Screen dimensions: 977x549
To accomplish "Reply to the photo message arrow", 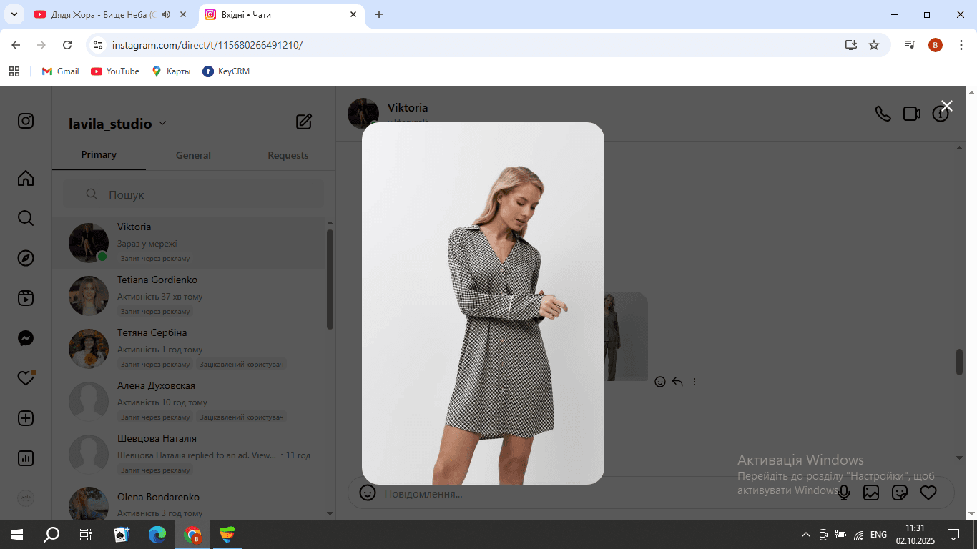I will (677, 382).
